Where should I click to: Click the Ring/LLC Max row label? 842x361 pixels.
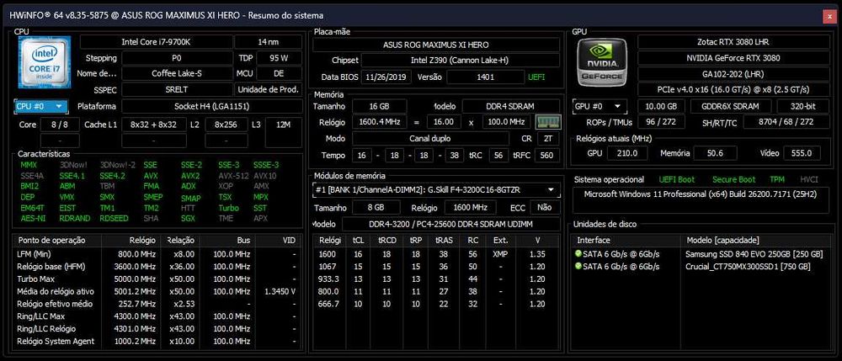40,316
